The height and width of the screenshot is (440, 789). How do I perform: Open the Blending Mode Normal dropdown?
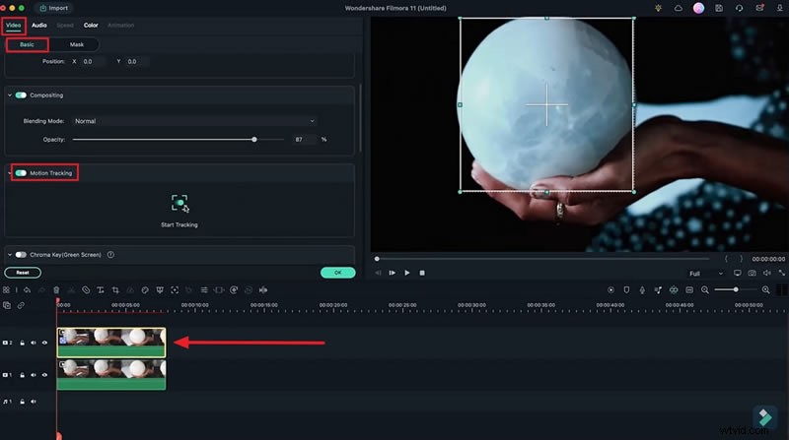pyautogui.click(x=194, y=121)
